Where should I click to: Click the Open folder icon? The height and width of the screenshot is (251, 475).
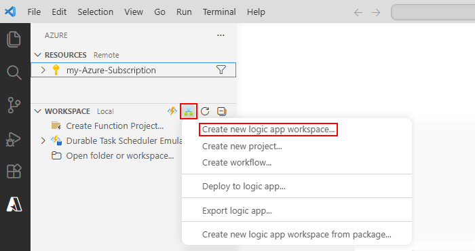pos(56,155)
